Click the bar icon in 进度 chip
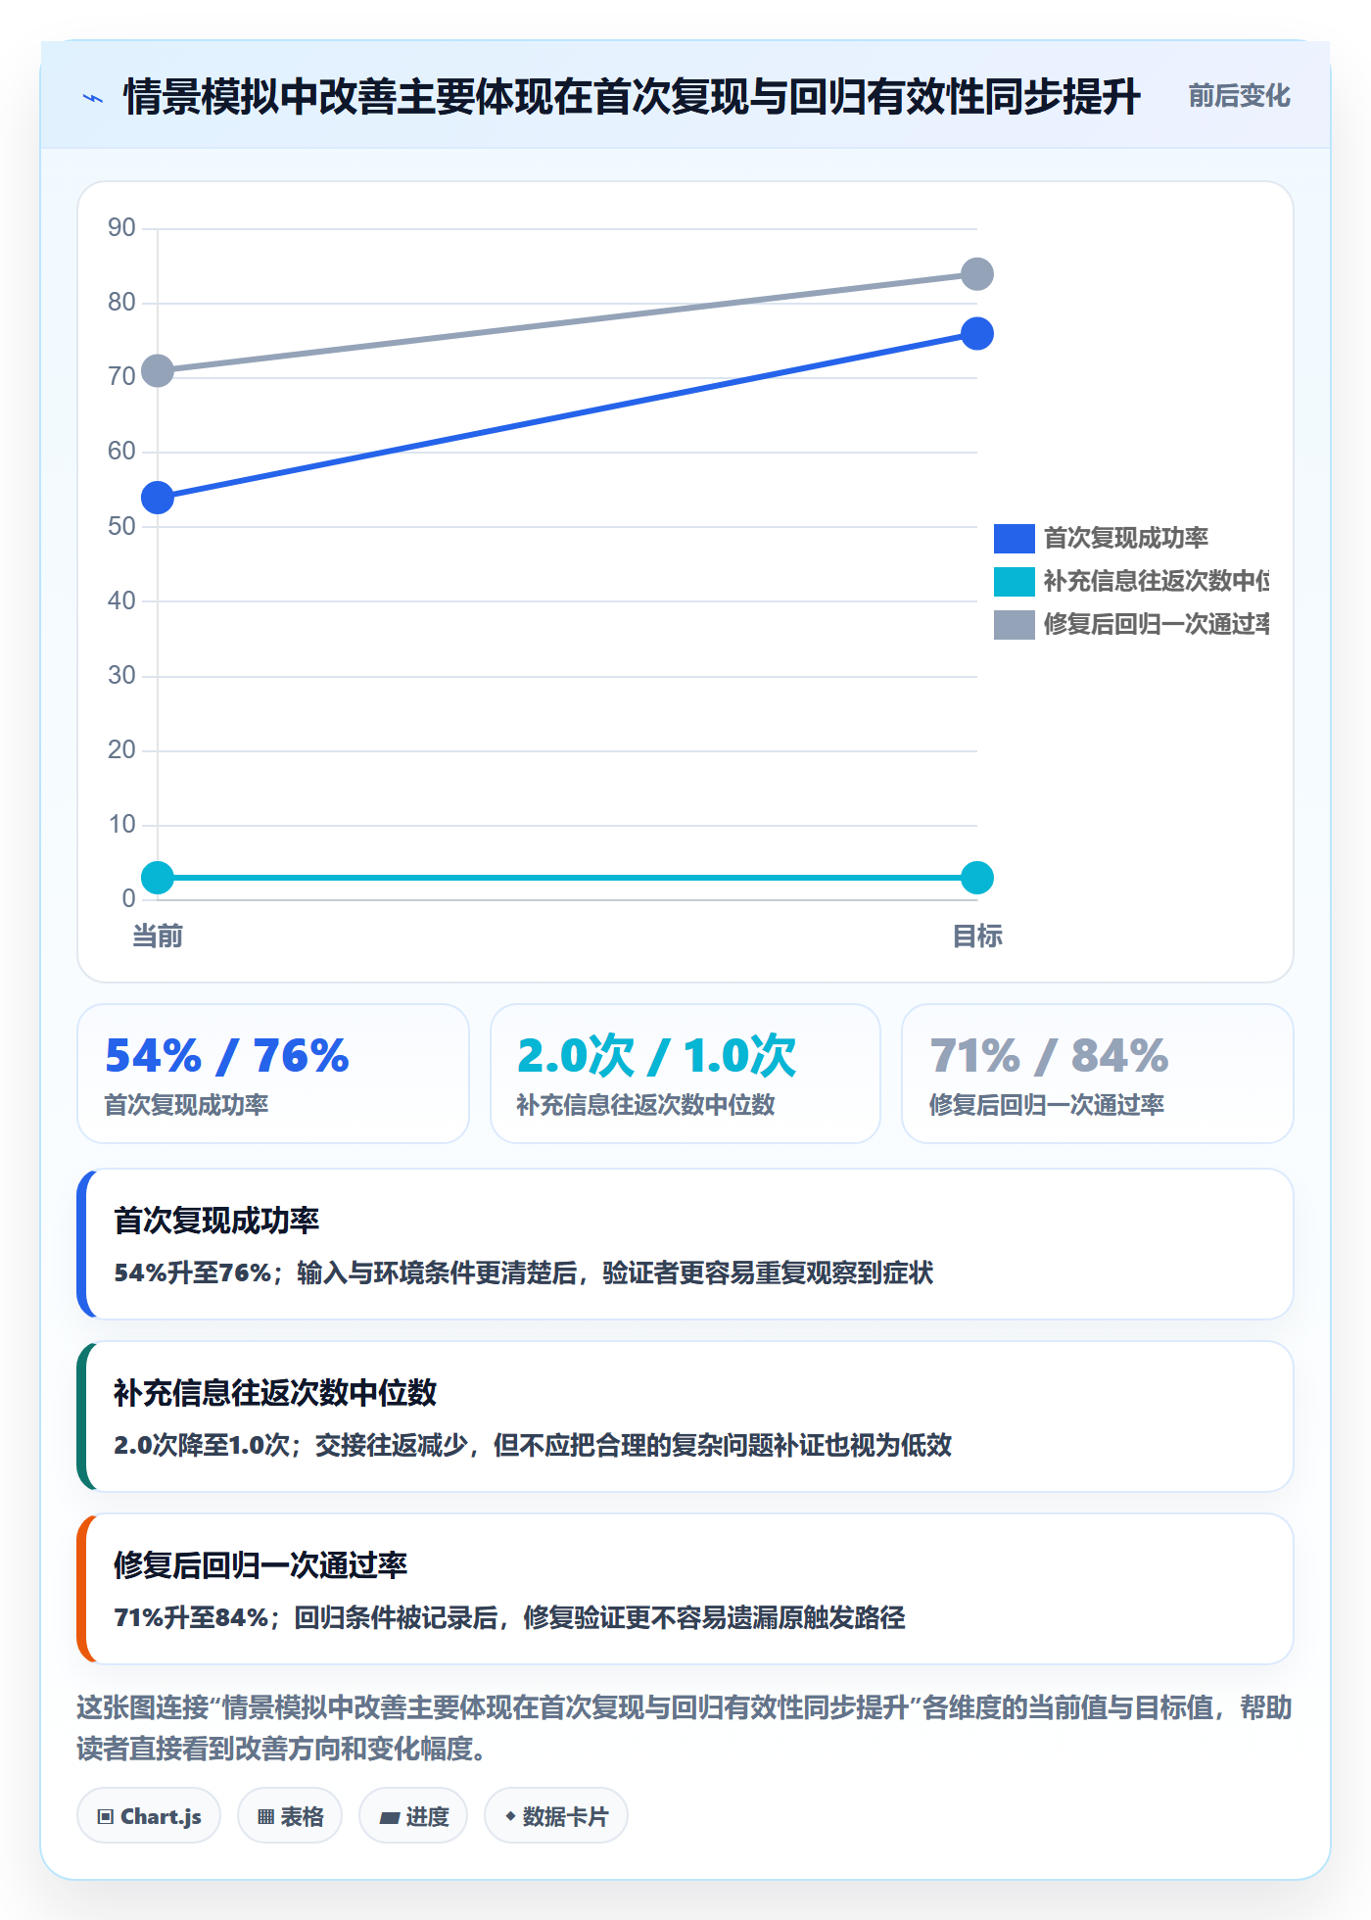This screenshot has height=1920, width=1371. point(390,1817)
